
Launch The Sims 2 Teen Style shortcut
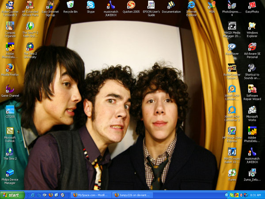[x=30, y=26]
